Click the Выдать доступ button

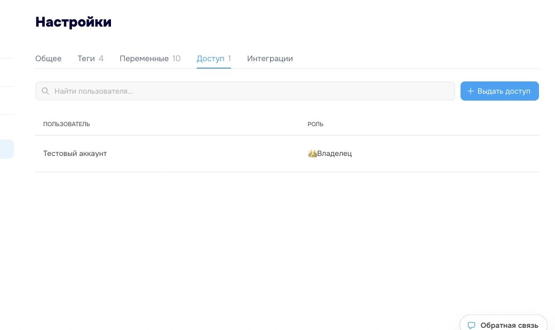click(x=499, y=91)
